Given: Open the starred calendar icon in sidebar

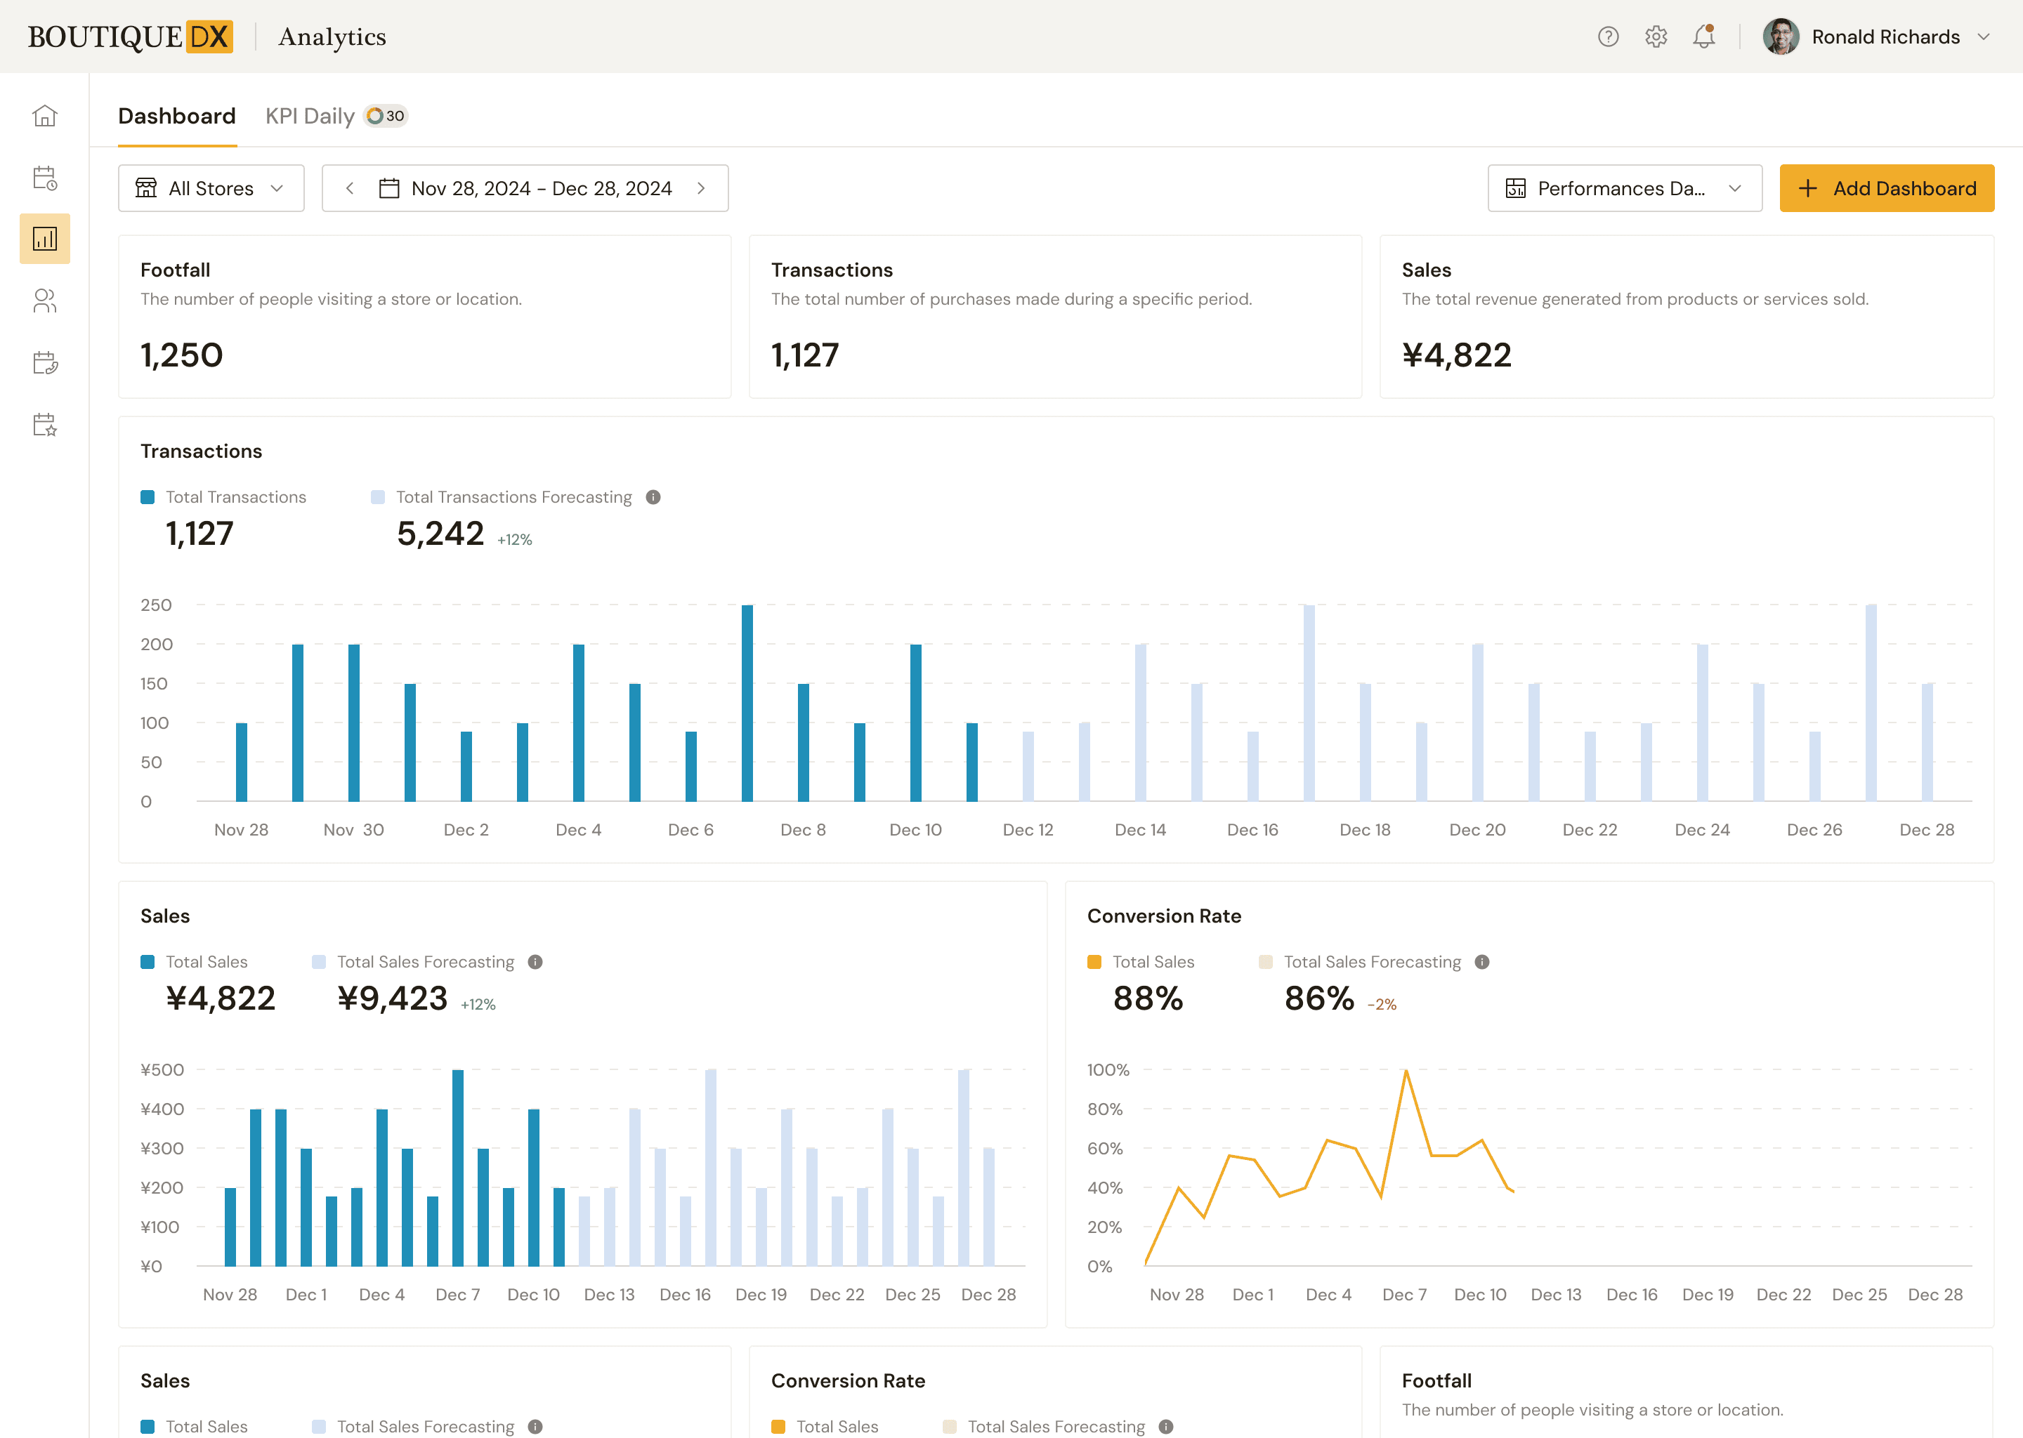Looking at the screenshot, I should (x=44, y=426).
